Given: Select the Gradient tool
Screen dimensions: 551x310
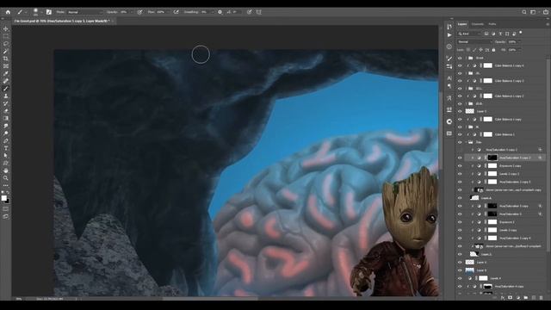Looking at the screenshot, I should point(6,118).
